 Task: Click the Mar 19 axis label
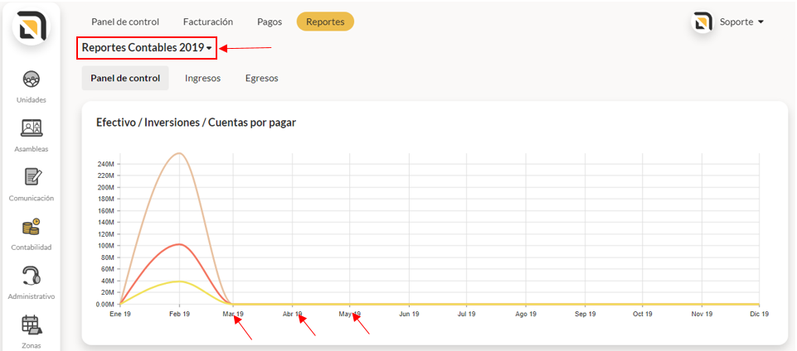[233, 315]
